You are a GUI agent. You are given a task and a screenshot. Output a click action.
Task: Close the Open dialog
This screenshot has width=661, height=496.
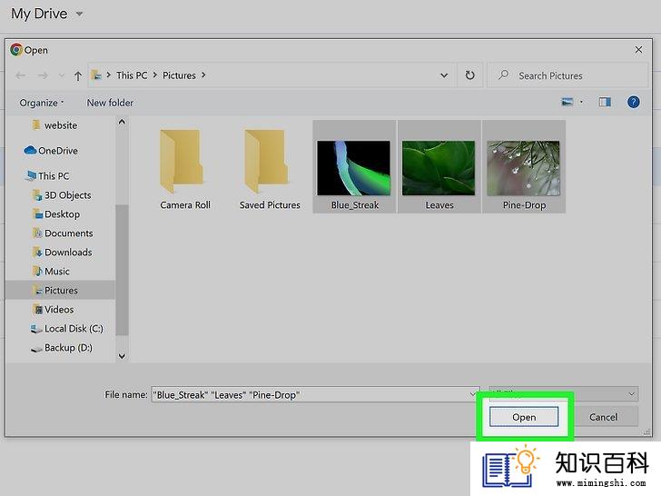point(638,50)
